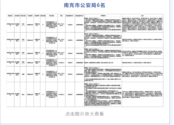Click the 招录名额 column header

tap(43, 15)
